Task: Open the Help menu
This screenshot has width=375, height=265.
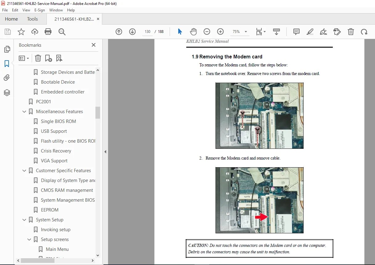Action: [x=71, y=10]
